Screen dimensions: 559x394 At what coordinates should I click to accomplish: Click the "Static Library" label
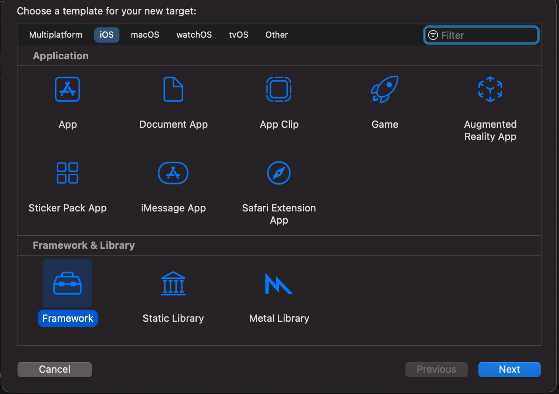pyautogui.click(x=173, y=318)
